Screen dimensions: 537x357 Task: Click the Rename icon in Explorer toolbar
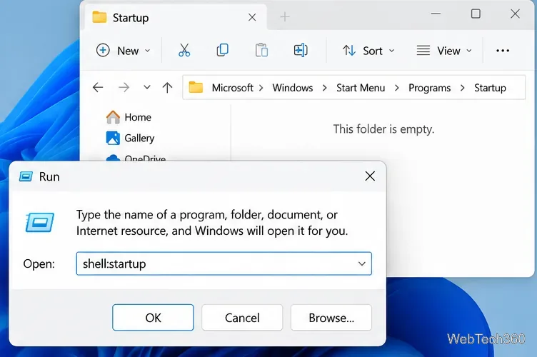[x=301, y=50]
